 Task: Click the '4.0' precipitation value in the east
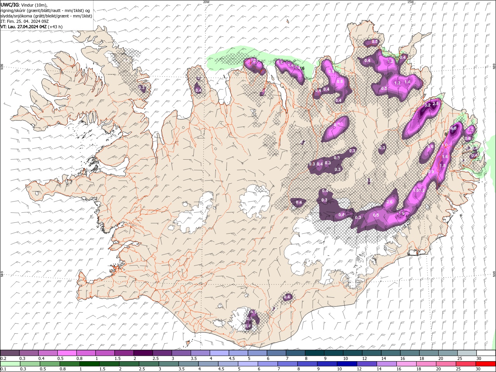(x=453, y=128)
